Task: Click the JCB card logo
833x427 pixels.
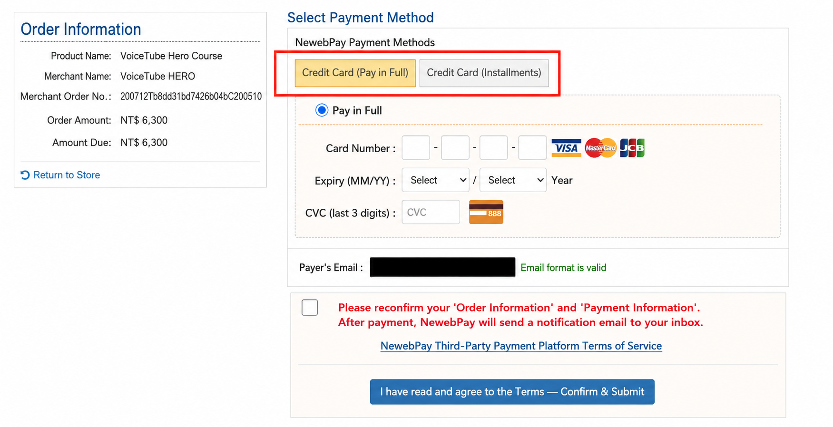Action: click(632, 148)
